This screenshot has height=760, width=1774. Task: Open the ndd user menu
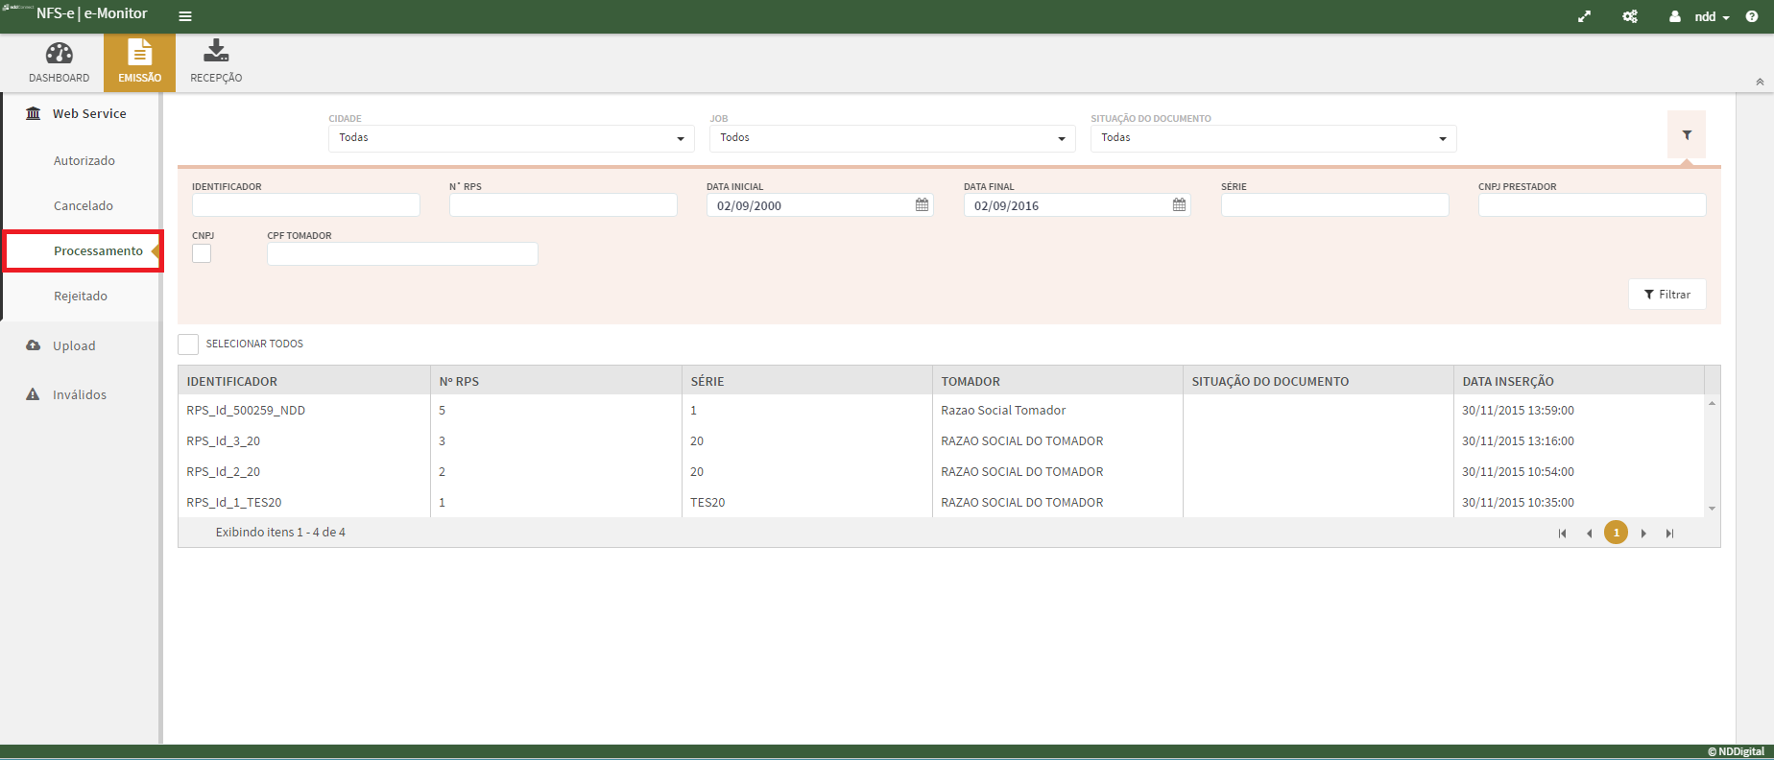pos(1703,16)
